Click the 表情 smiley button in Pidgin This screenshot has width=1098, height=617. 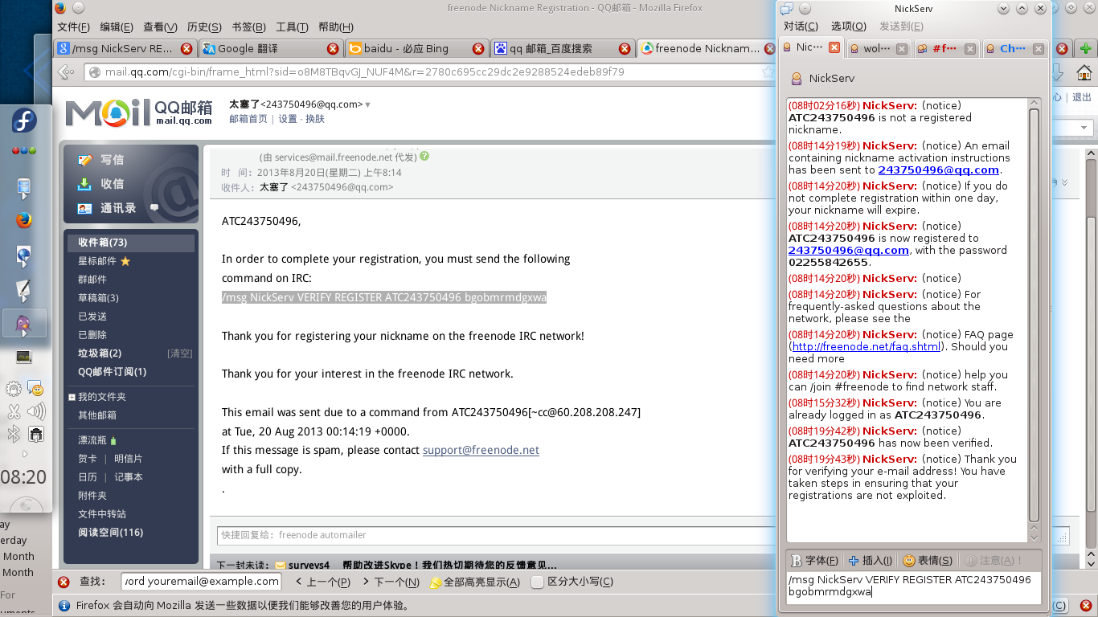coord(928,561)
